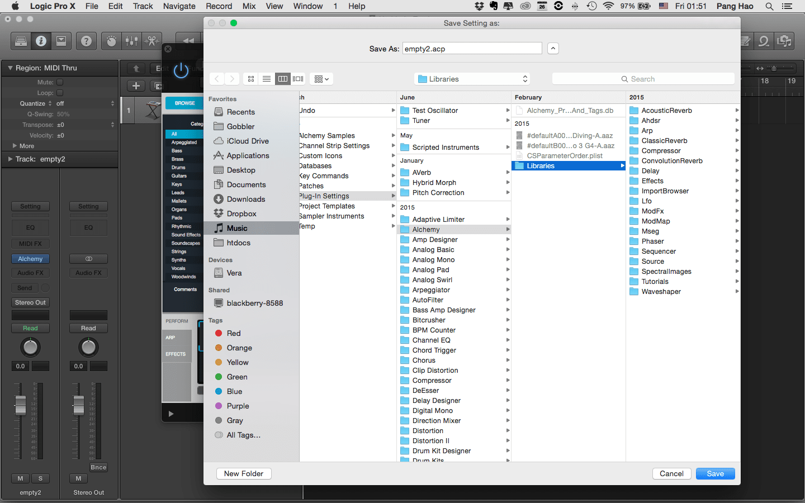Viewport: 805px width, 503px height.
Task: Open Smart Controls knob button
Action: [111, 41]
